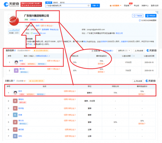Select the 查老板 search tab
Image resolution: width=162 pixels, height=143 pixels.
tap(56, 3)
